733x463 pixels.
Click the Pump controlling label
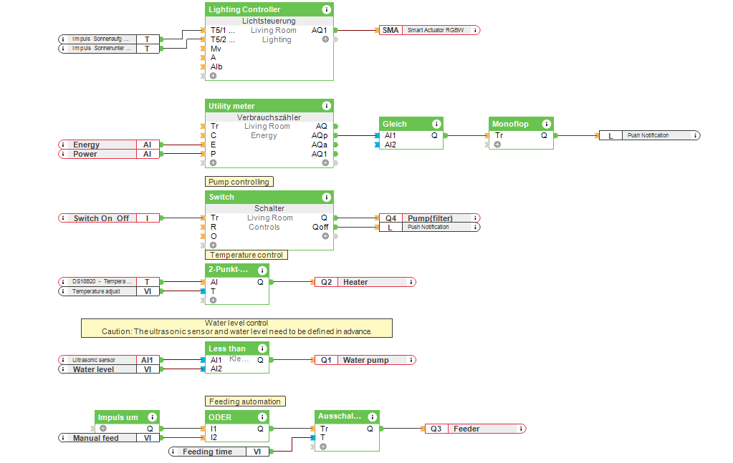(239, 181)
